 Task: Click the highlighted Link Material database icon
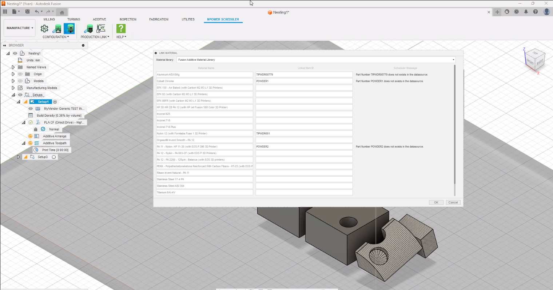(69, 28)
